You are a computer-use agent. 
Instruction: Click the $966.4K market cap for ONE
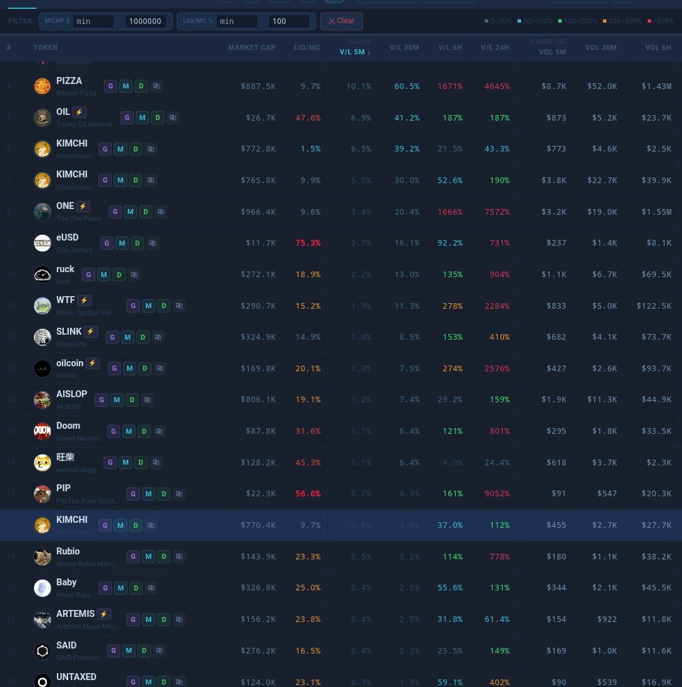click(258, 212)
